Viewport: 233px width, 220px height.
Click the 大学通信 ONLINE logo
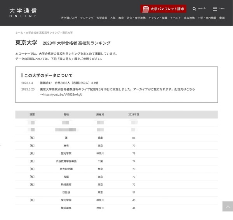pos(23,12)
